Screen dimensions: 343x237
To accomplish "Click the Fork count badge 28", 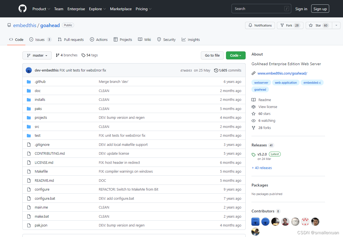I will pyautogui.click(x=297, y=25).
